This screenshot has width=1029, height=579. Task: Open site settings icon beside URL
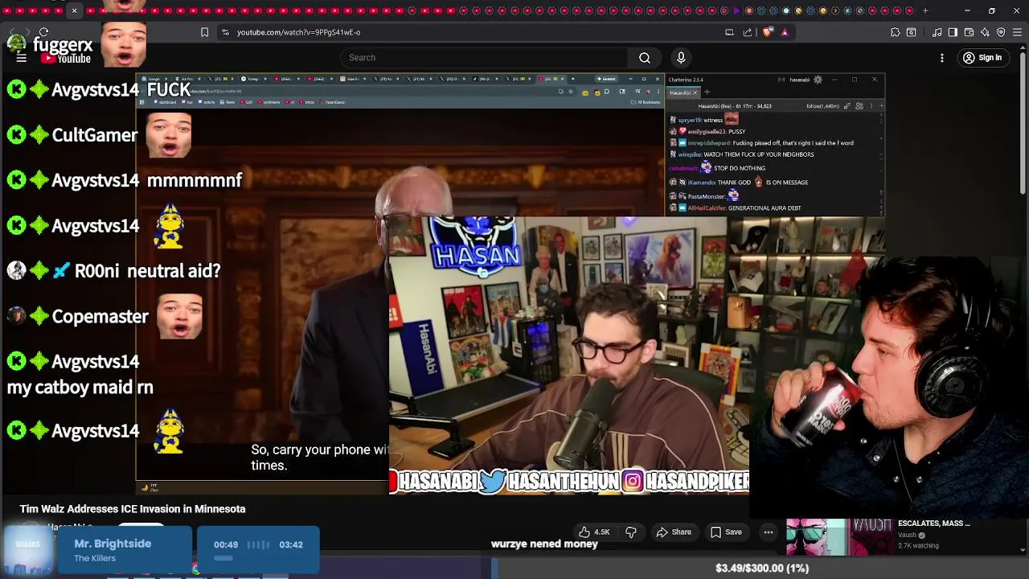[225, 32]
